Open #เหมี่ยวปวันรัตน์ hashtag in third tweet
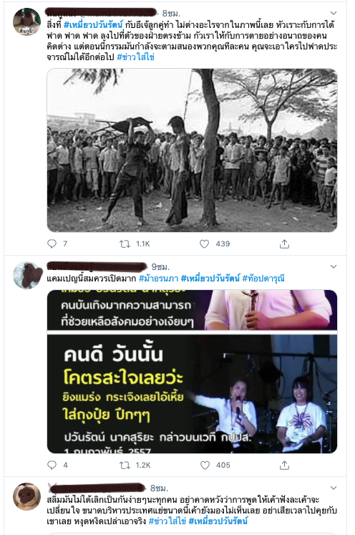 point(218,521)
